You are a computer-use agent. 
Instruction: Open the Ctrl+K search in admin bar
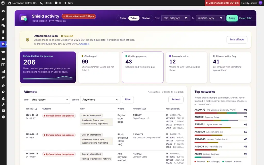click(46, 3)
